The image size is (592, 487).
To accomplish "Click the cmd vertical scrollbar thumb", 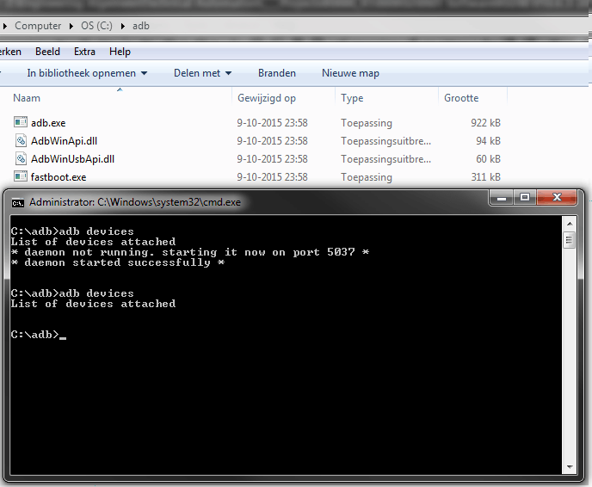I will coord(570,240).
